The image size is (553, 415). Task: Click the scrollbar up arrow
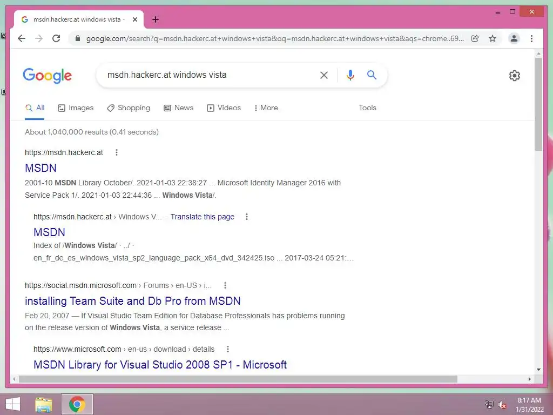pyautogui.click(x=538, y=53)
